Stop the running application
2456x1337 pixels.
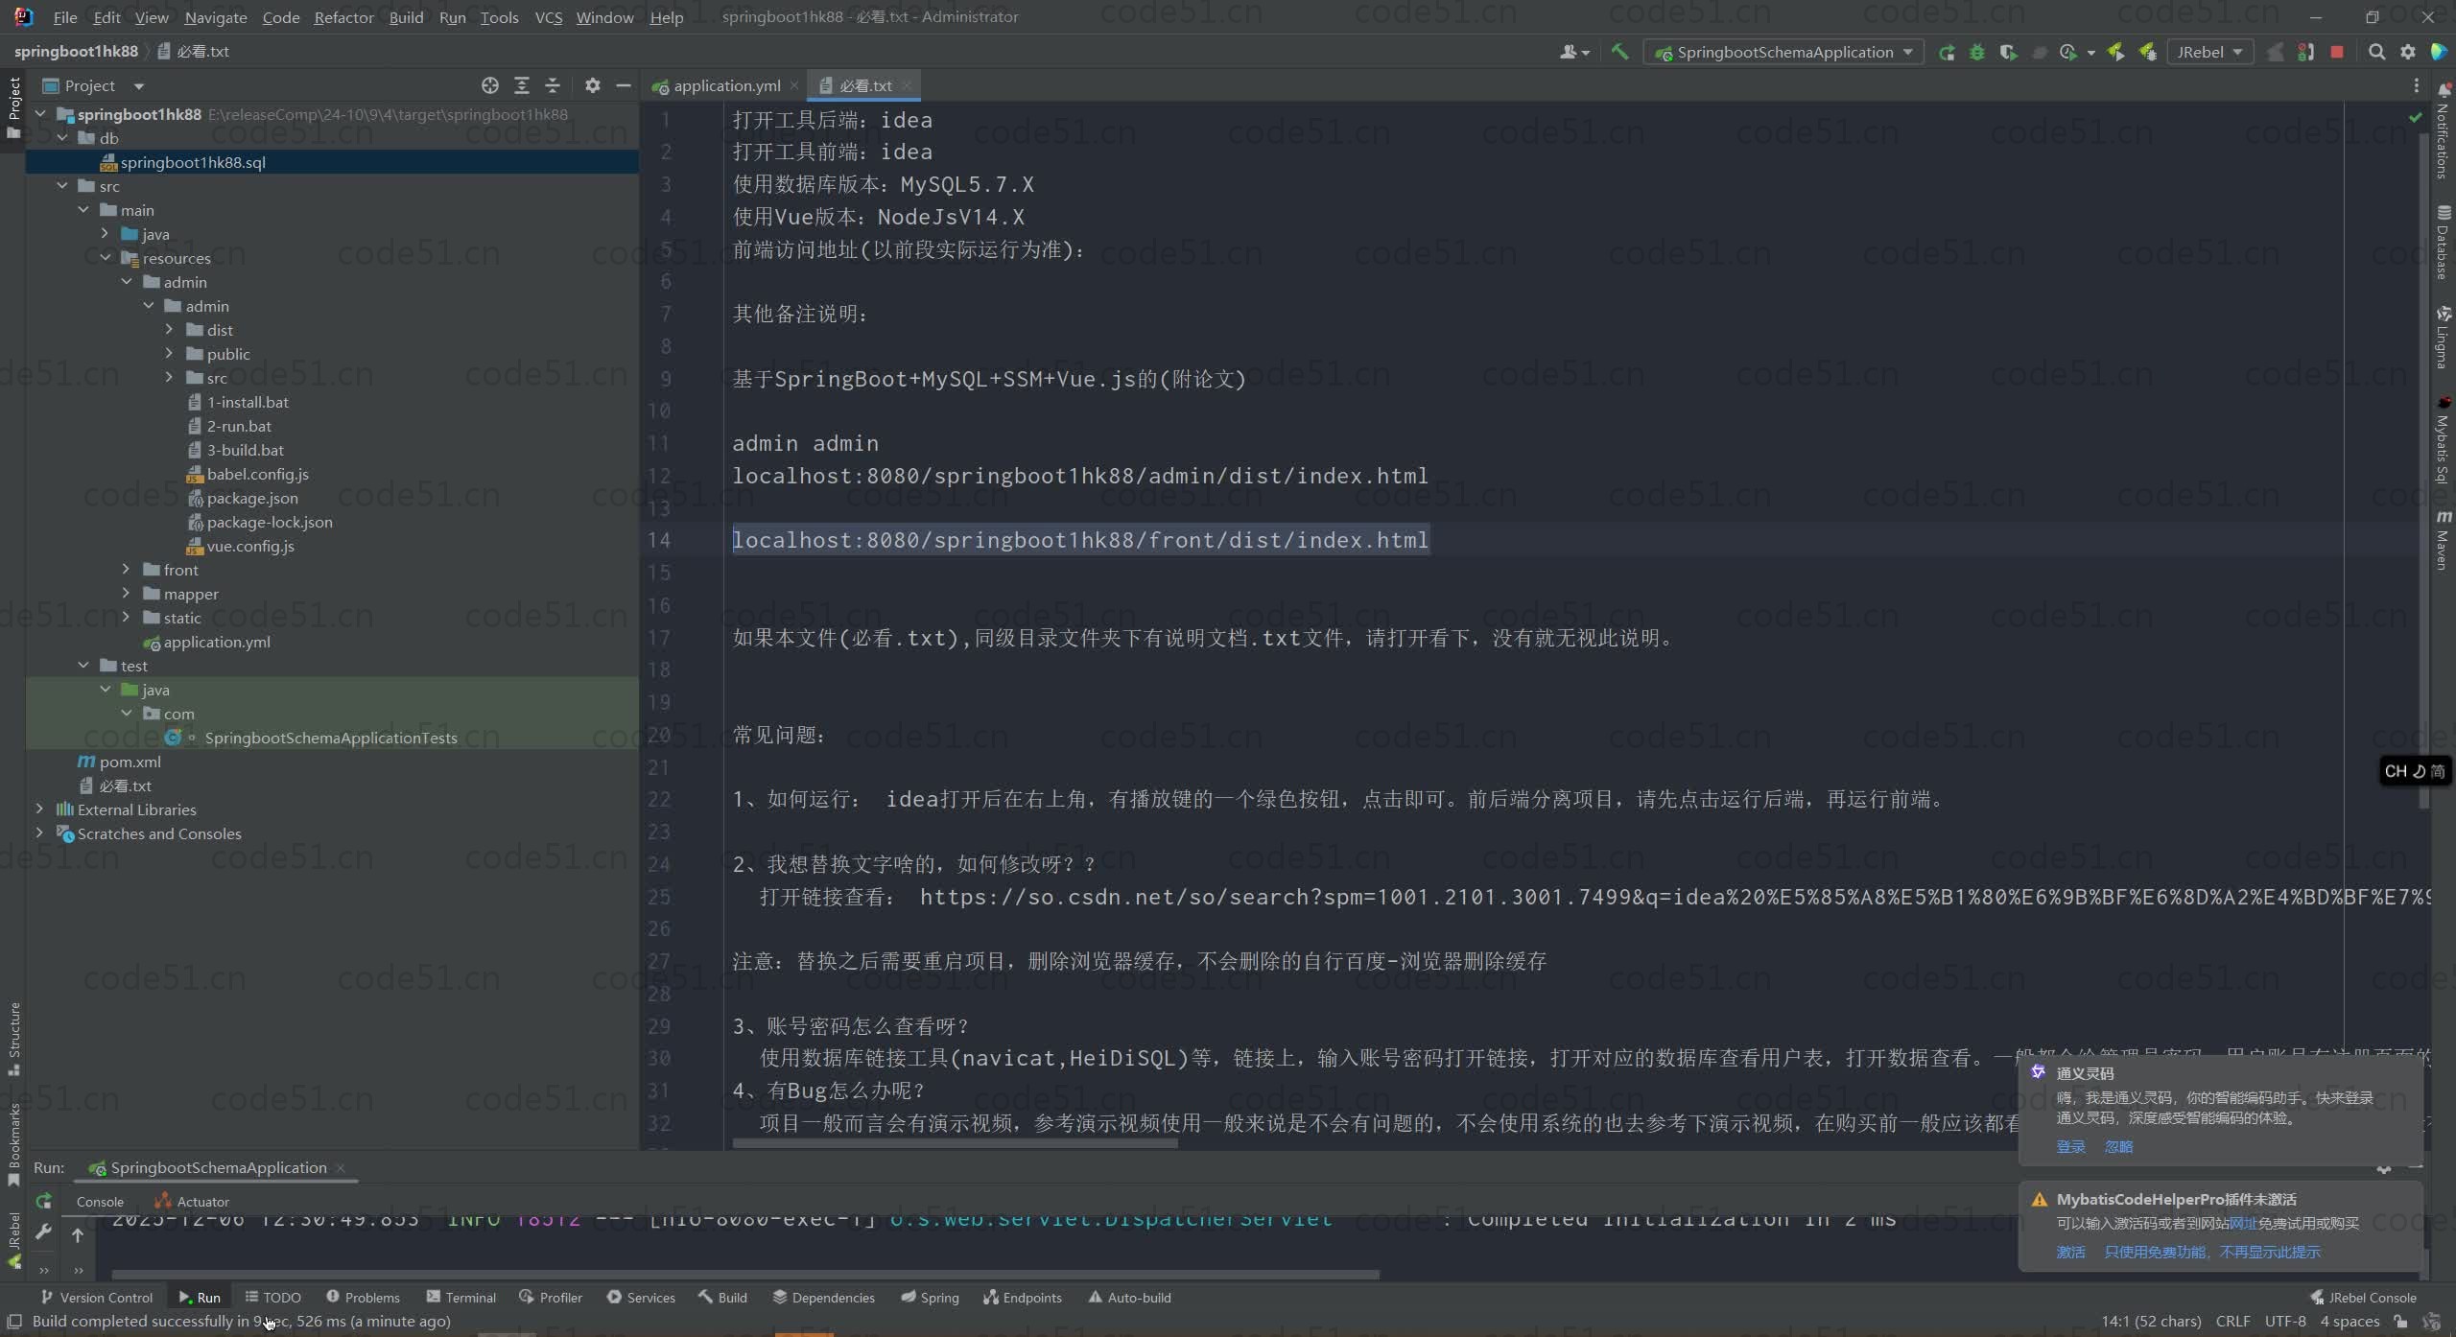pyautogui.click(x=2337, y=53)
